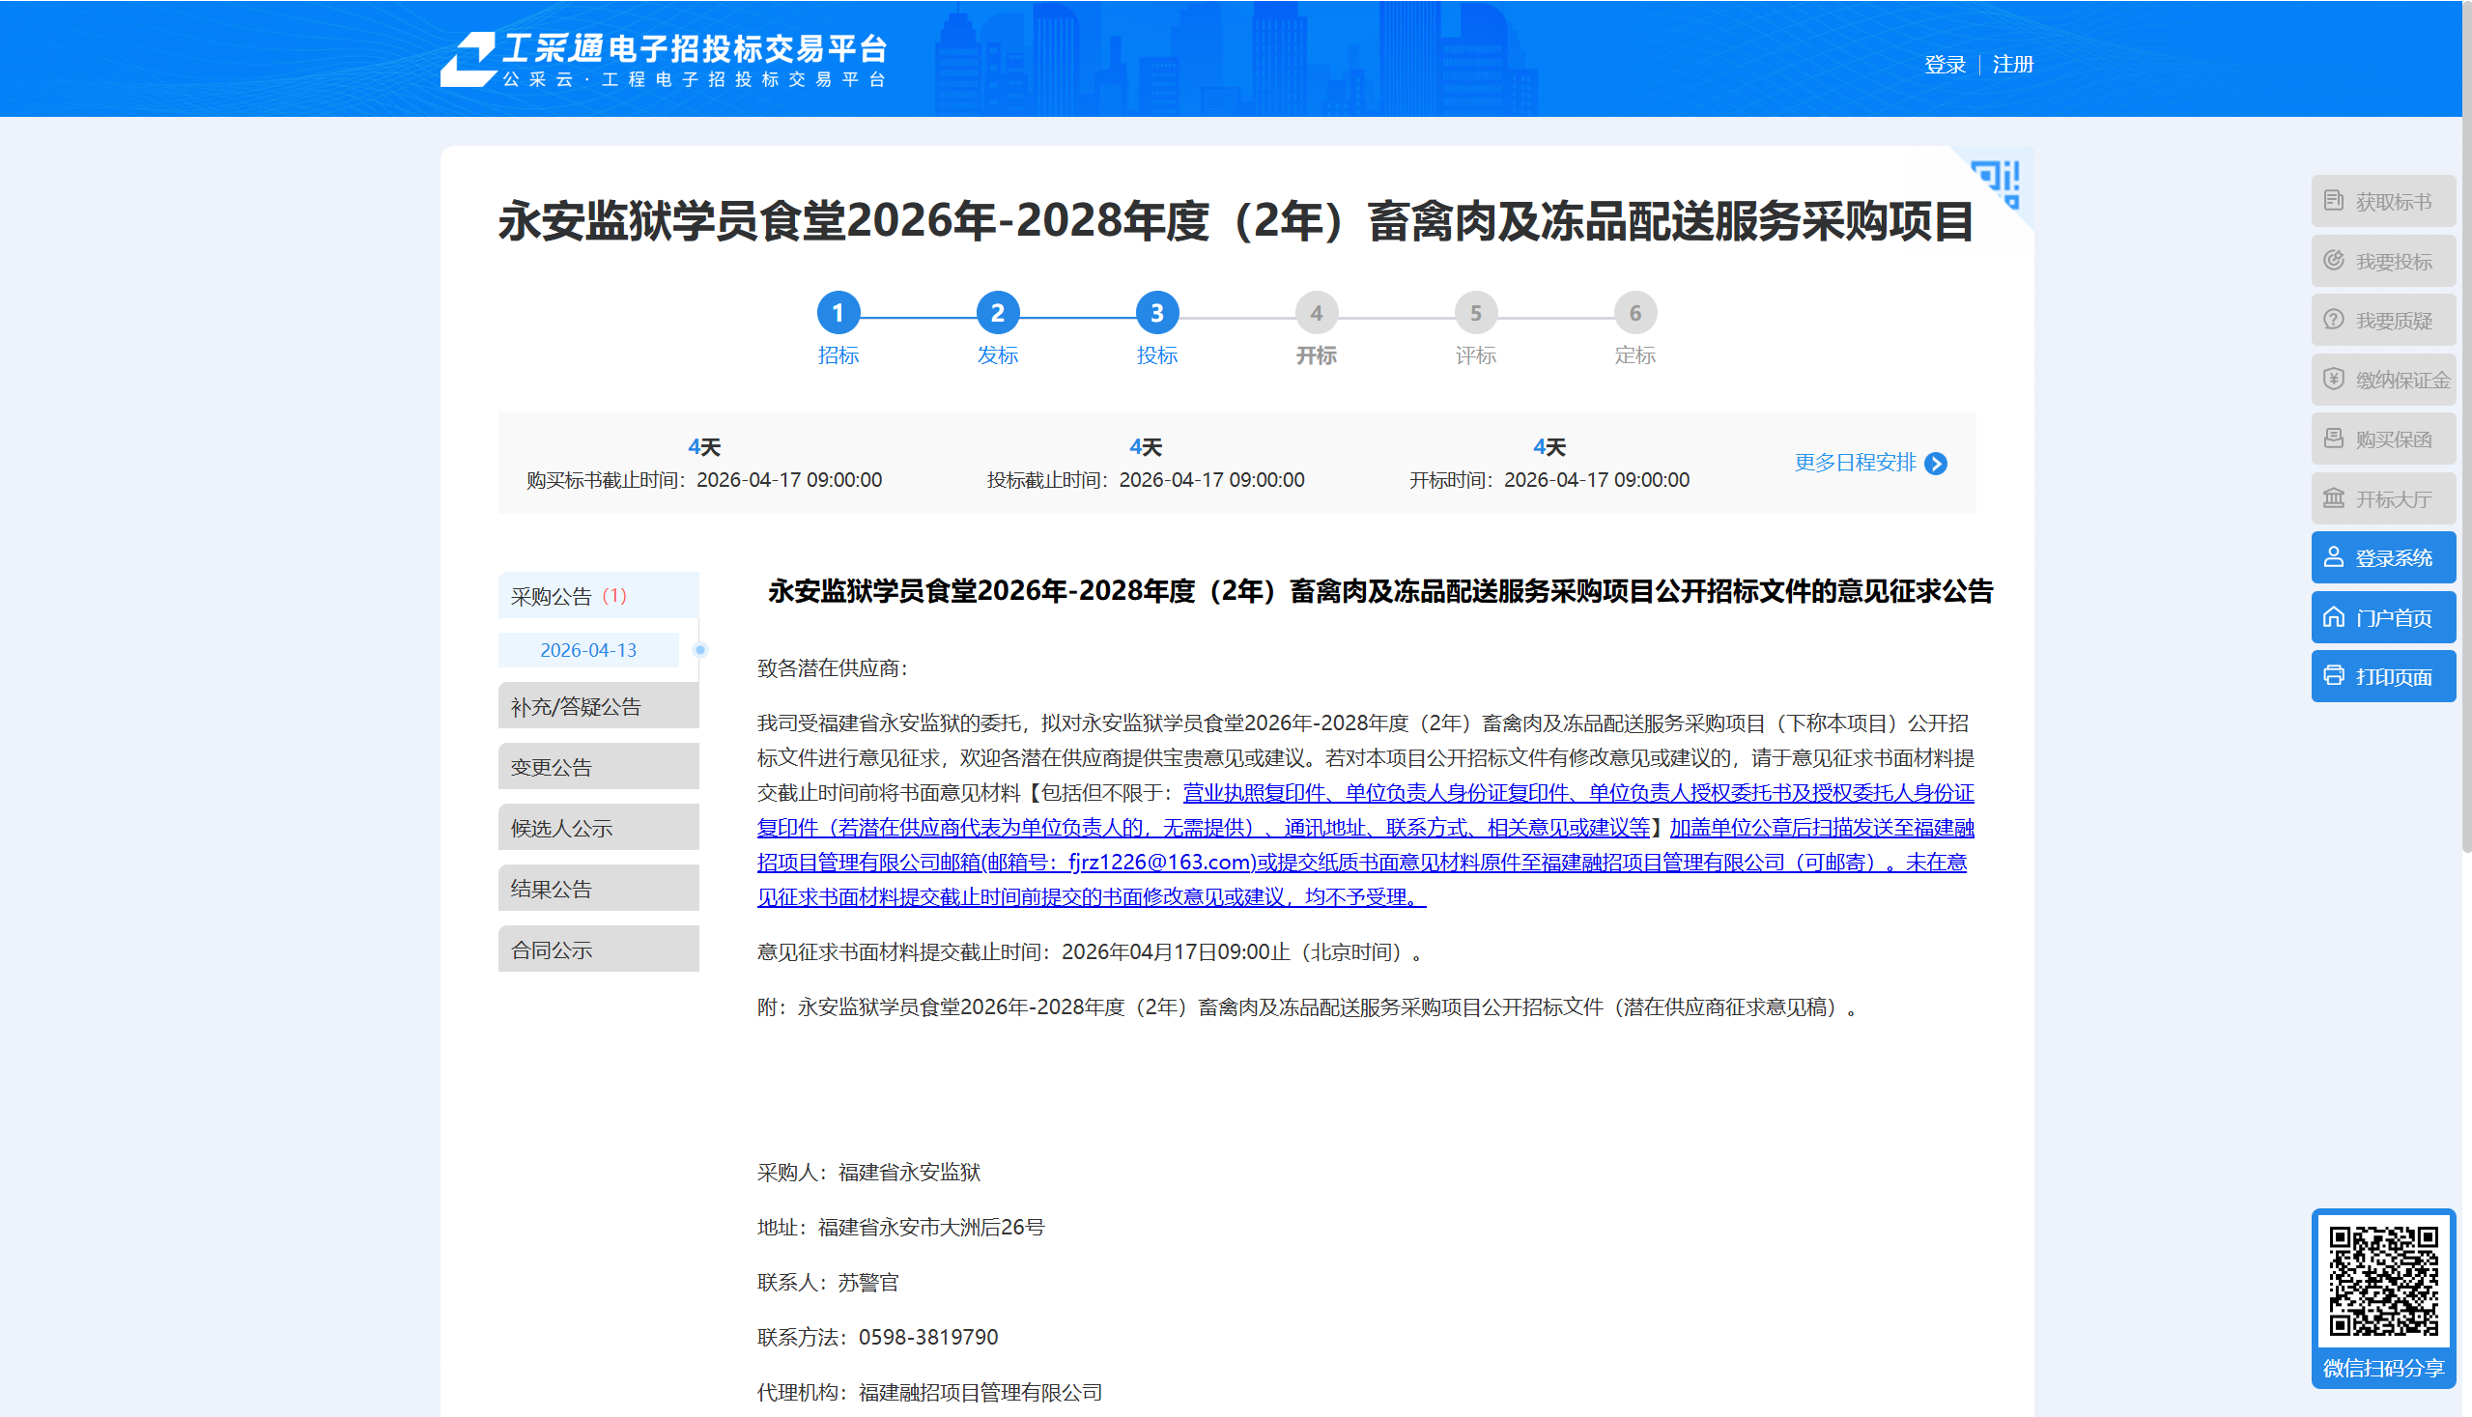Switch to 变更公告 tab
Screen dimensions: 2472x1417
598,766
